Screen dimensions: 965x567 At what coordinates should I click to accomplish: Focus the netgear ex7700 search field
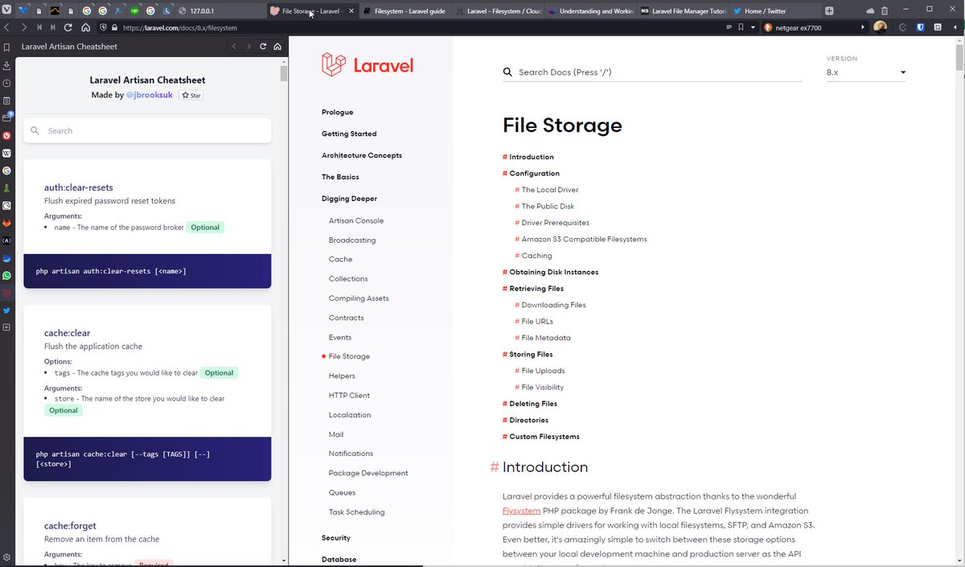pos(811,27)
